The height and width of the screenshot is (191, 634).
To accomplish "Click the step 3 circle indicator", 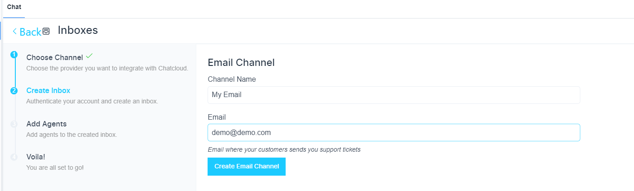I will click(14, 124).
